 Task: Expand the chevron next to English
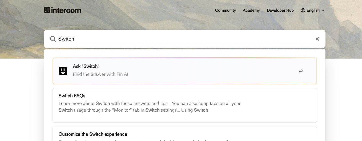pos(323,10)
